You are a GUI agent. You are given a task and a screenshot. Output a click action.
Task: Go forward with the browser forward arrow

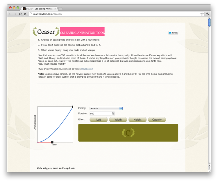pyautogui.click(x=15, y=14)
